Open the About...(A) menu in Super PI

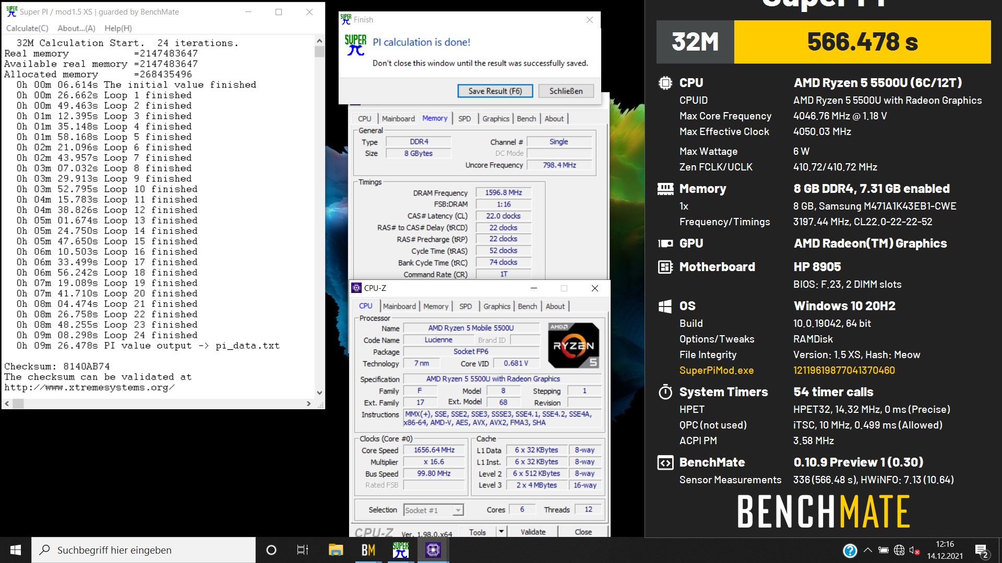click(x=76, y=28)
